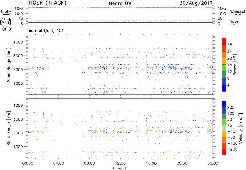Click the 4000 km tick on power panel
Screen dimensions: 246x170
coord(18,42)
